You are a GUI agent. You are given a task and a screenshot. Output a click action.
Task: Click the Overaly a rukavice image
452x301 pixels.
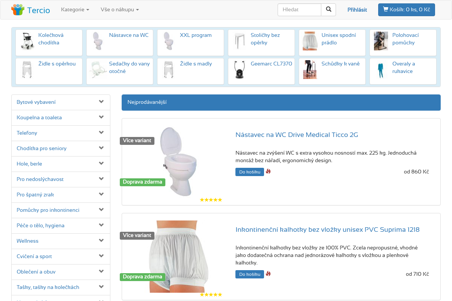coord(381,70)
